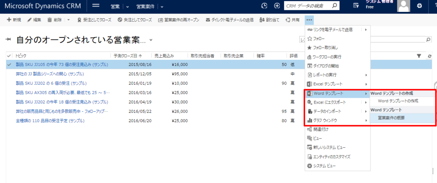Toggle the select-all checkmark in grid header
The width and height of the screenshot is (437, 183).
(x=9, y=56)
